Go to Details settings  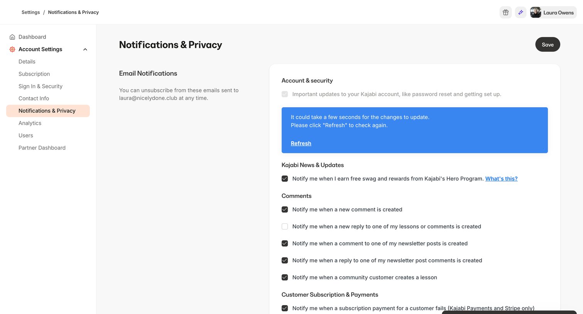(27, 62)
